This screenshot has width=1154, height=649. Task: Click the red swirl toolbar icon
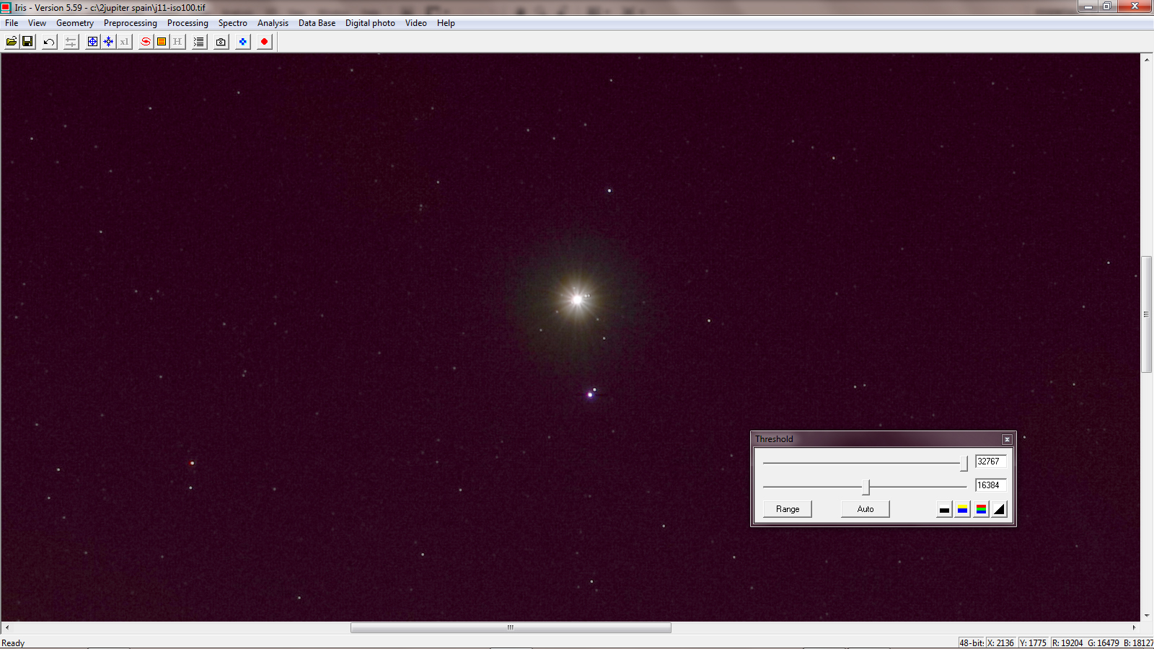click(x=146, y=42)
